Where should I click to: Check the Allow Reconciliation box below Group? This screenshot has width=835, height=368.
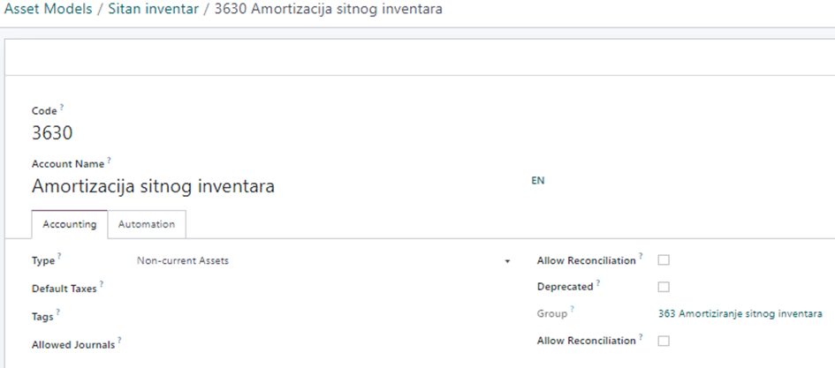click(x=664, y=341)
